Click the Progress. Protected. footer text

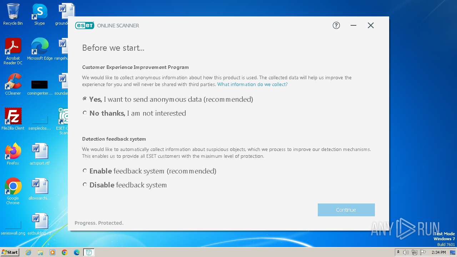(x=99, y=223)
